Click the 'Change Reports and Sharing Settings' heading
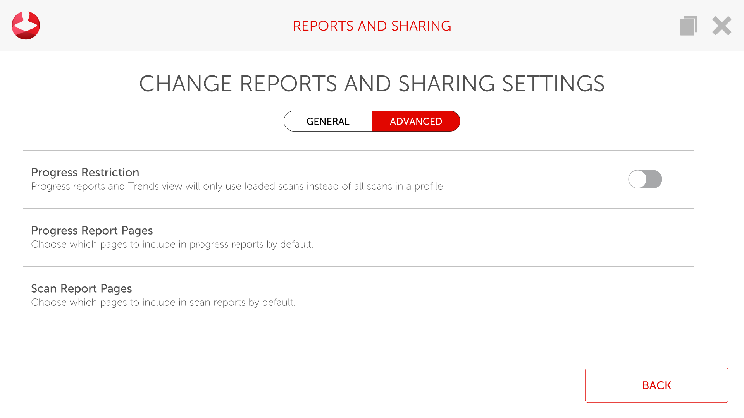The width and height of the screenshot is (744, 418). point(372,84)
